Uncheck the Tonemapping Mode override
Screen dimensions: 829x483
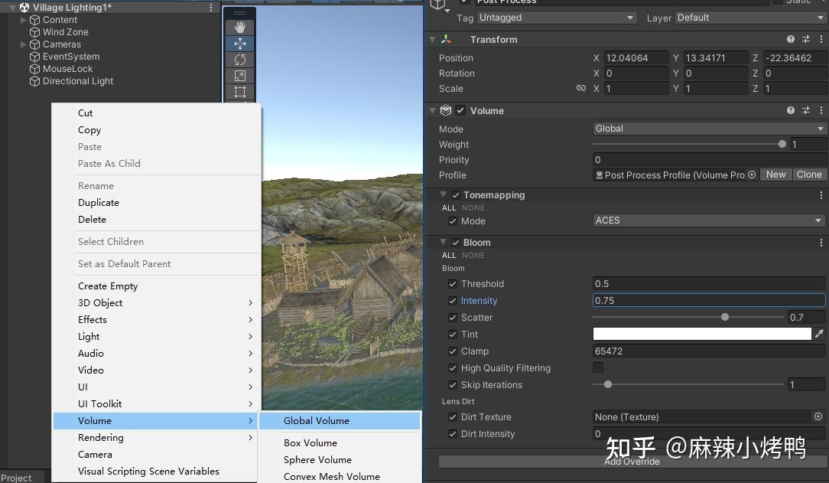(x=454, y=220)
